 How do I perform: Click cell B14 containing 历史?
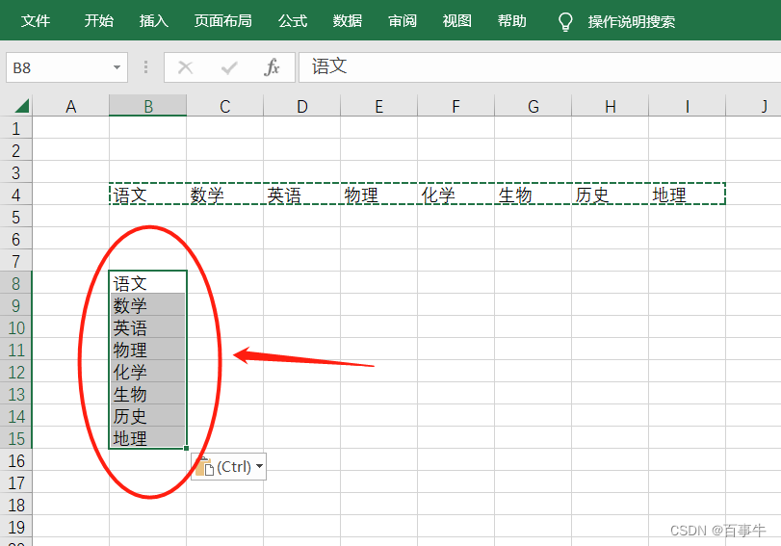click(x=148, y=416)
